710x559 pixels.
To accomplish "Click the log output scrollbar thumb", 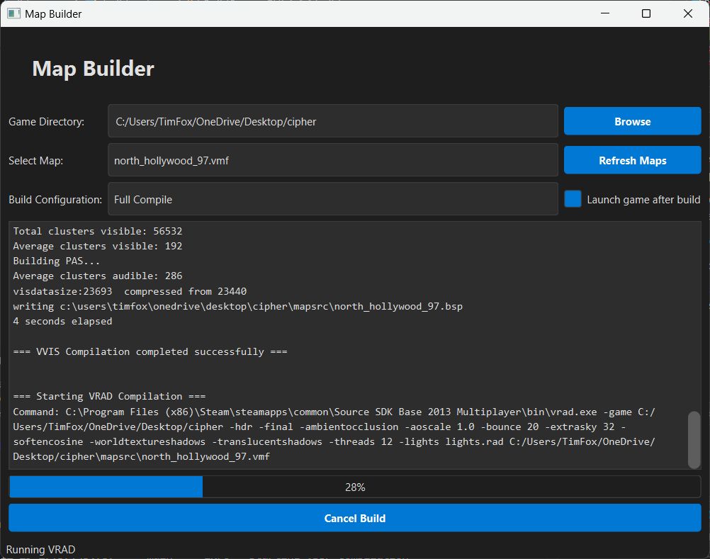I will coord(694,439).
